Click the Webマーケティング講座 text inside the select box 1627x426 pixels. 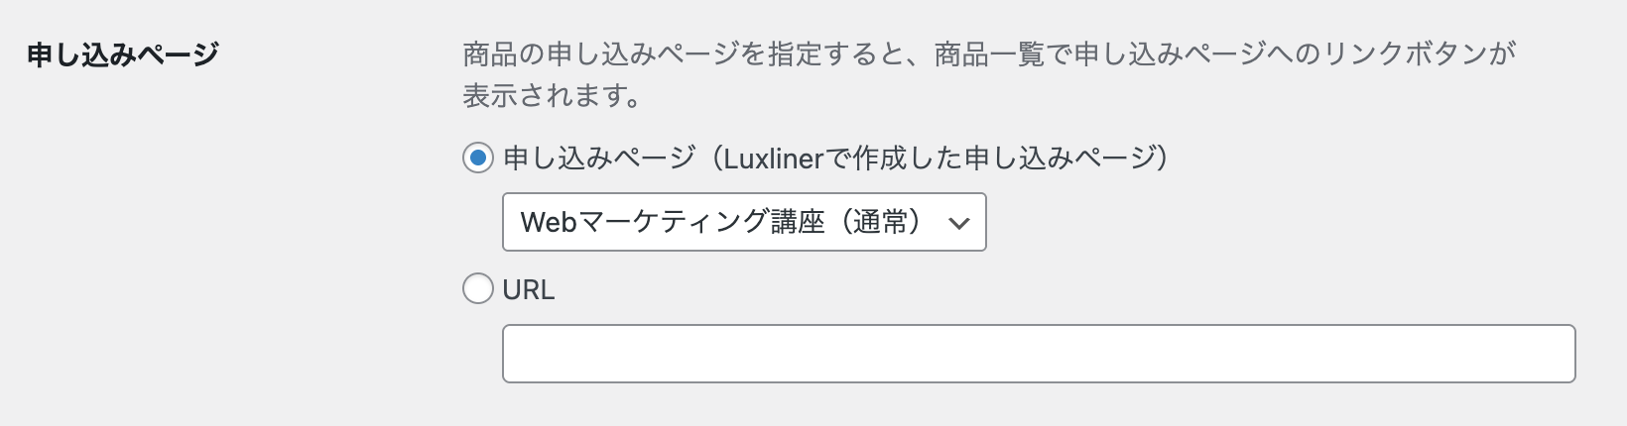pos(673,222)
